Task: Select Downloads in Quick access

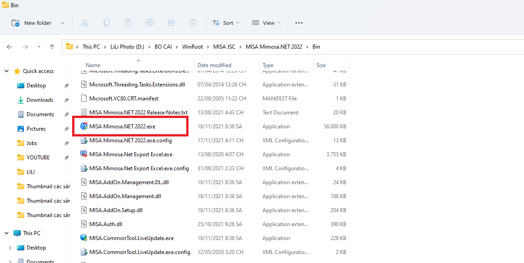Action: [40, 100]
